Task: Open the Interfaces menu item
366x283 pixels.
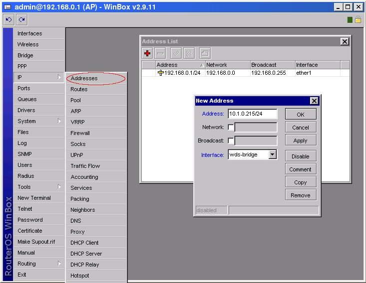Action: click(x=39, y=33)
